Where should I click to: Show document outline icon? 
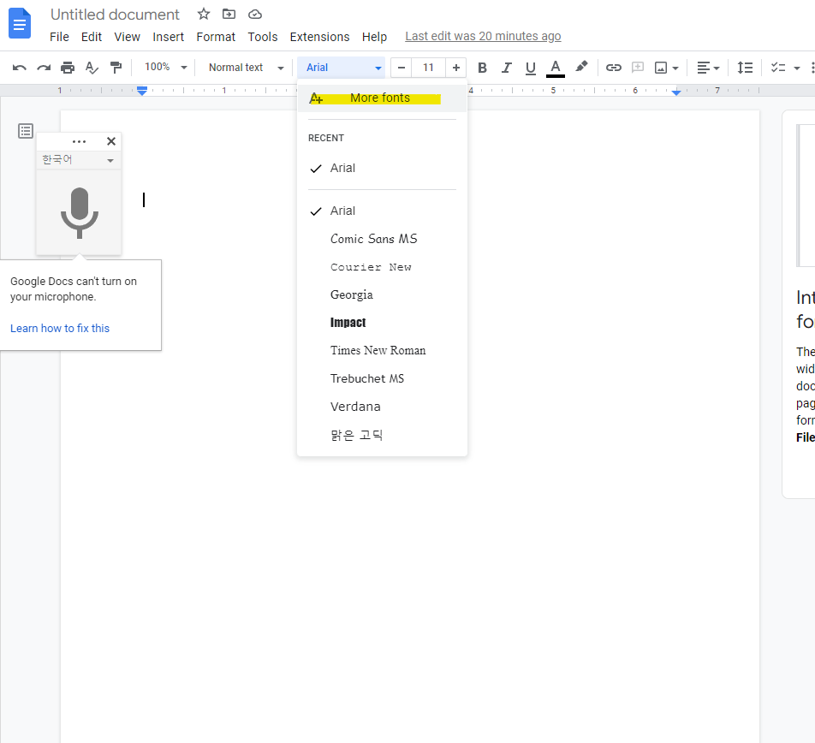[26, 131]
